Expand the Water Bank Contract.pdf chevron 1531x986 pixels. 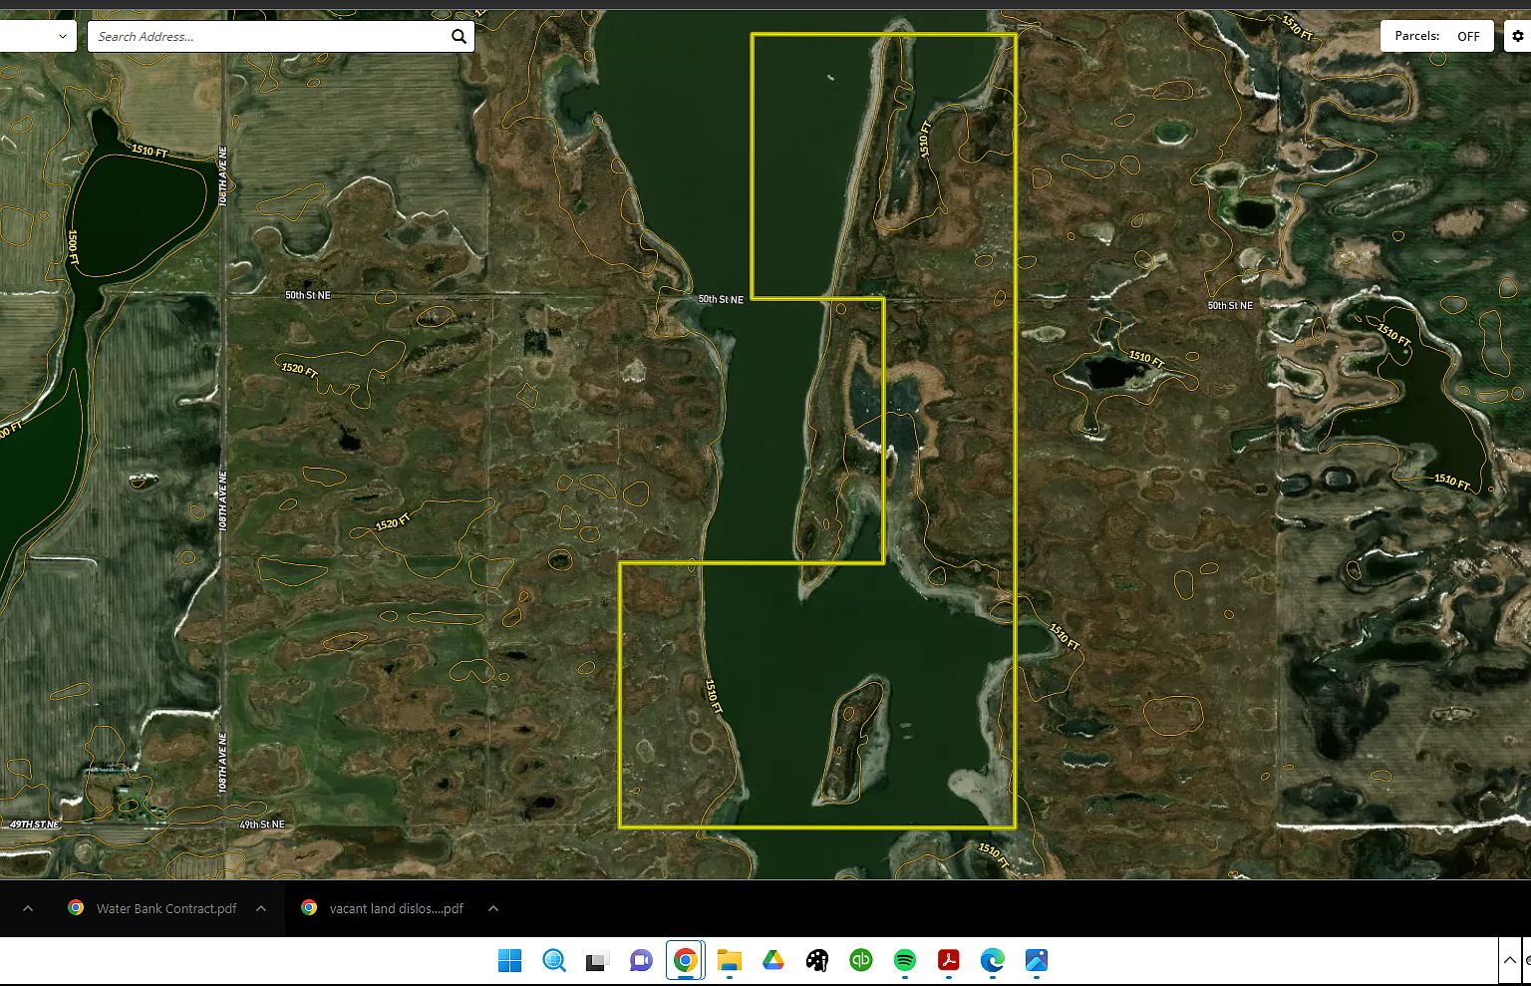pos(259,908)
